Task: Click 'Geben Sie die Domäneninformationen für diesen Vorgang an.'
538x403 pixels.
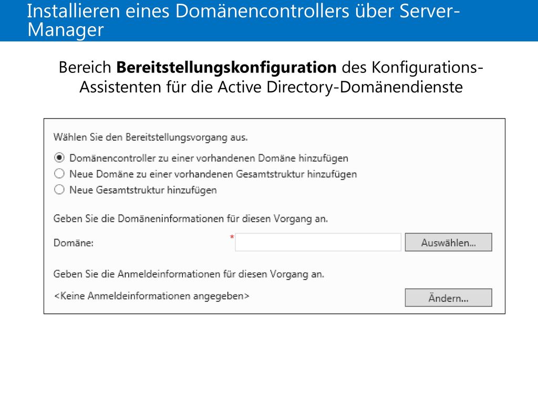Action: 191,219
